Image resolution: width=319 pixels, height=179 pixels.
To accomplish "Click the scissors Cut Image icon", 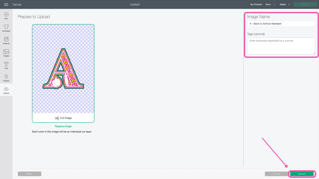I will (57, 118).
